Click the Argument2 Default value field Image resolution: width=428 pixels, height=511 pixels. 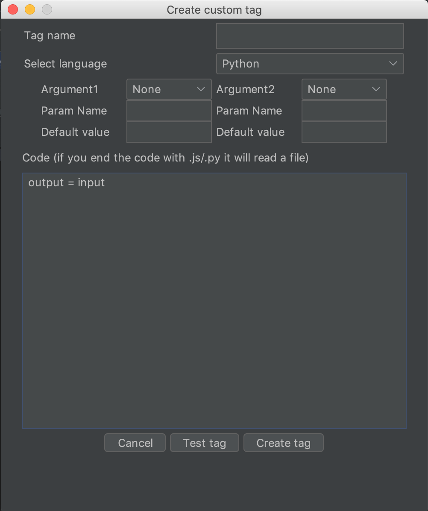344,132
